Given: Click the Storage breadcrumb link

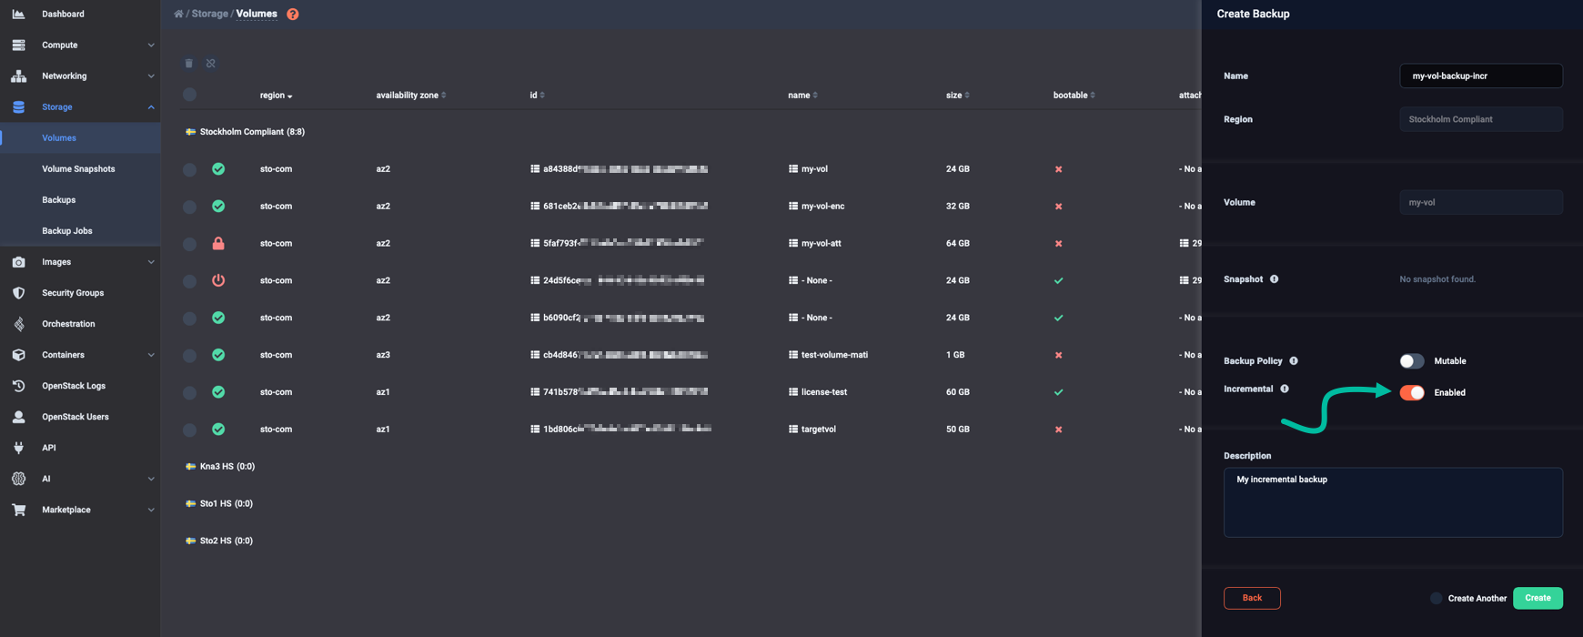Looking at the screenshot, I should pyautogui.click(x=209, y=14).
